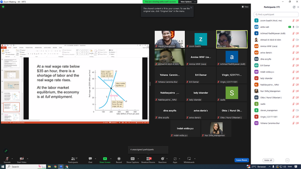Toggle anita wati's microphone icon in list

[293, 27]
